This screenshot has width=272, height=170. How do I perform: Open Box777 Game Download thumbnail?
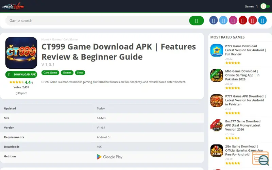217,125
